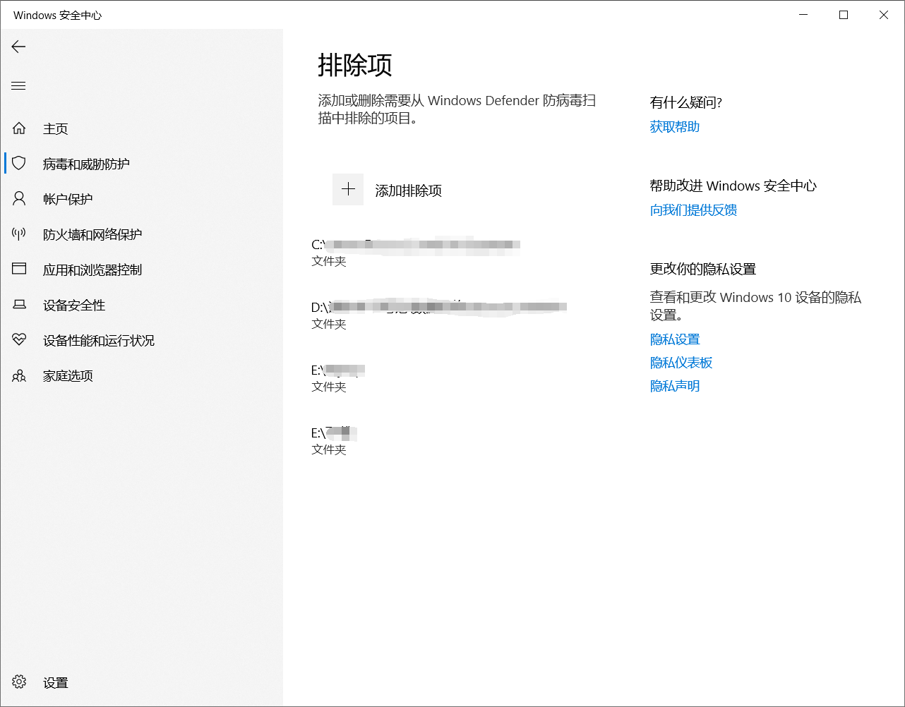Viewport: 905px width, 707px height.
Task: Open the 获取帮助 link
Action: pyautogui.click(x=675, y=126)
